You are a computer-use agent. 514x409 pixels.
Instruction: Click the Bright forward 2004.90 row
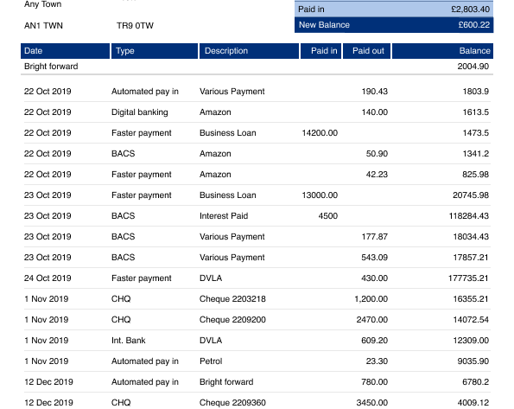point(257,67)
